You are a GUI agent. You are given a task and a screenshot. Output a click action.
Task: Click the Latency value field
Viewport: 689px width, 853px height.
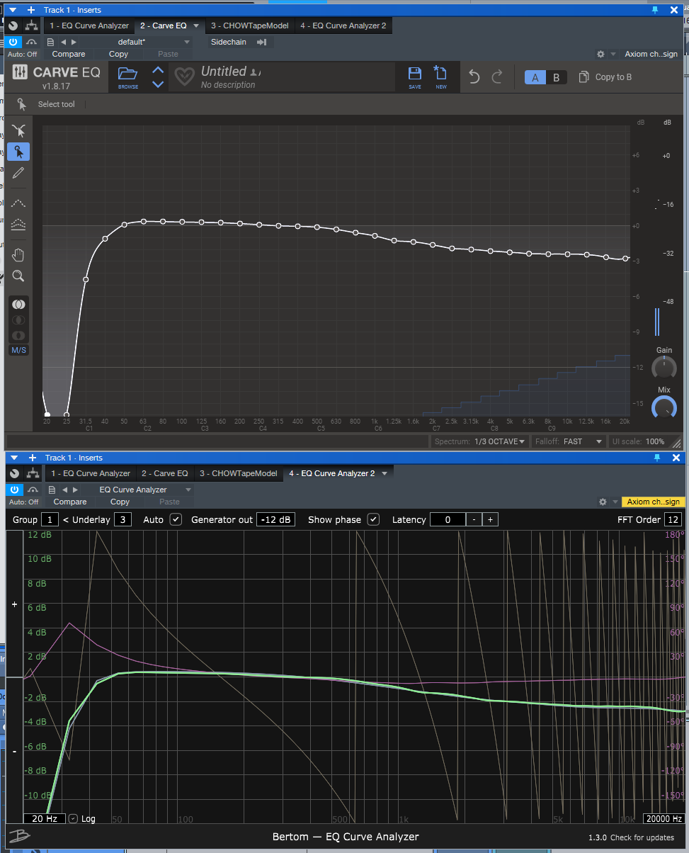point(448,519)
